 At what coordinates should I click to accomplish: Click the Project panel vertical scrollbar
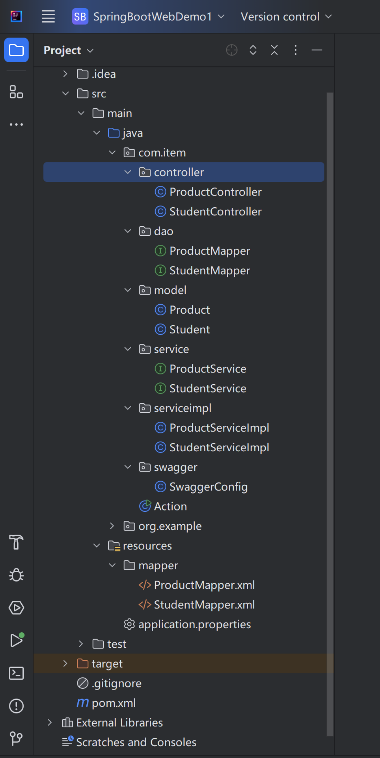(x=330, y=414)
